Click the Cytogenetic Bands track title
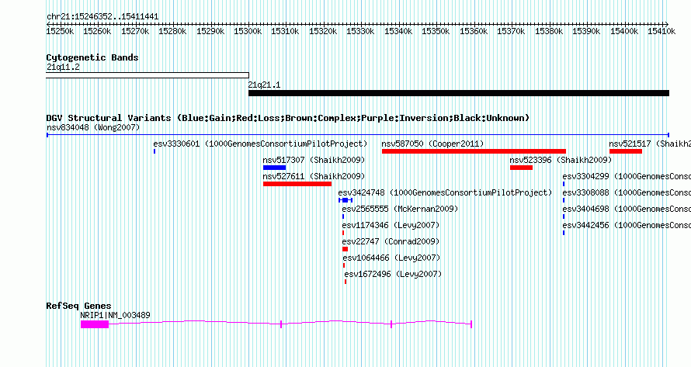691x367 pixels. [x=92, y=57]
